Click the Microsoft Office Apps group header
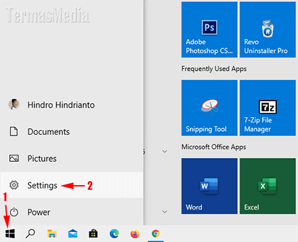298x242 pixels. [214, 147]
